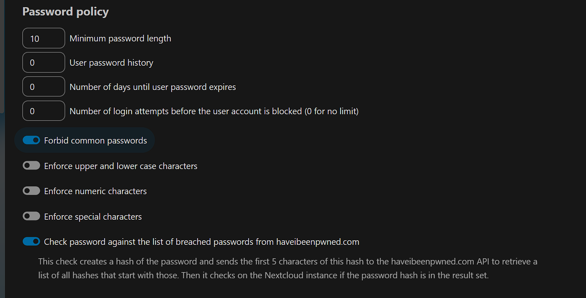Select the password expiry days input field

coord(44,87)
